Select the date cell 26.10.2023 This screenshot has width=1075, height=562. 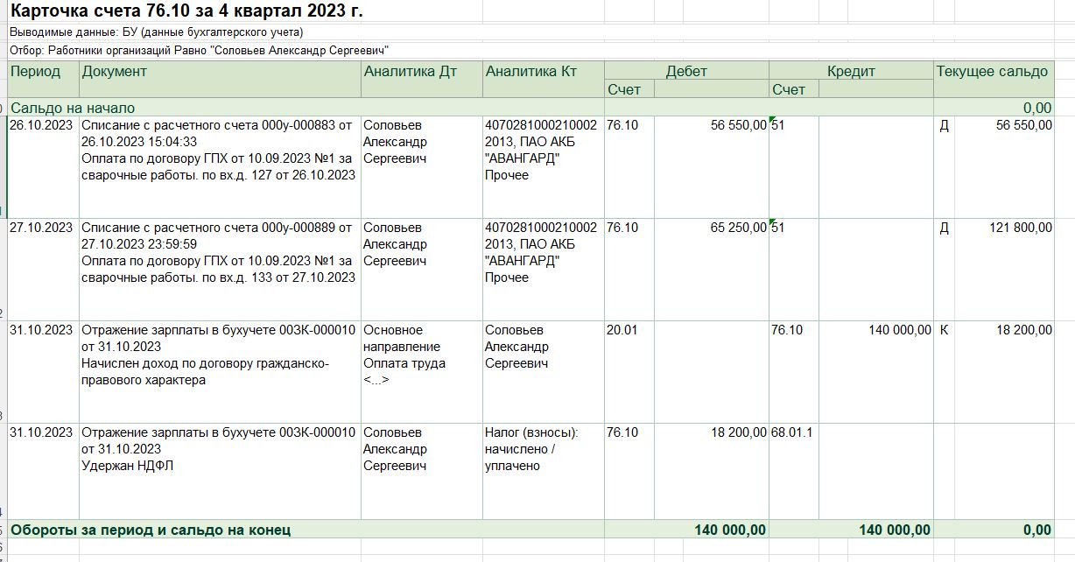pyautogui.click(x=41, y=125)
